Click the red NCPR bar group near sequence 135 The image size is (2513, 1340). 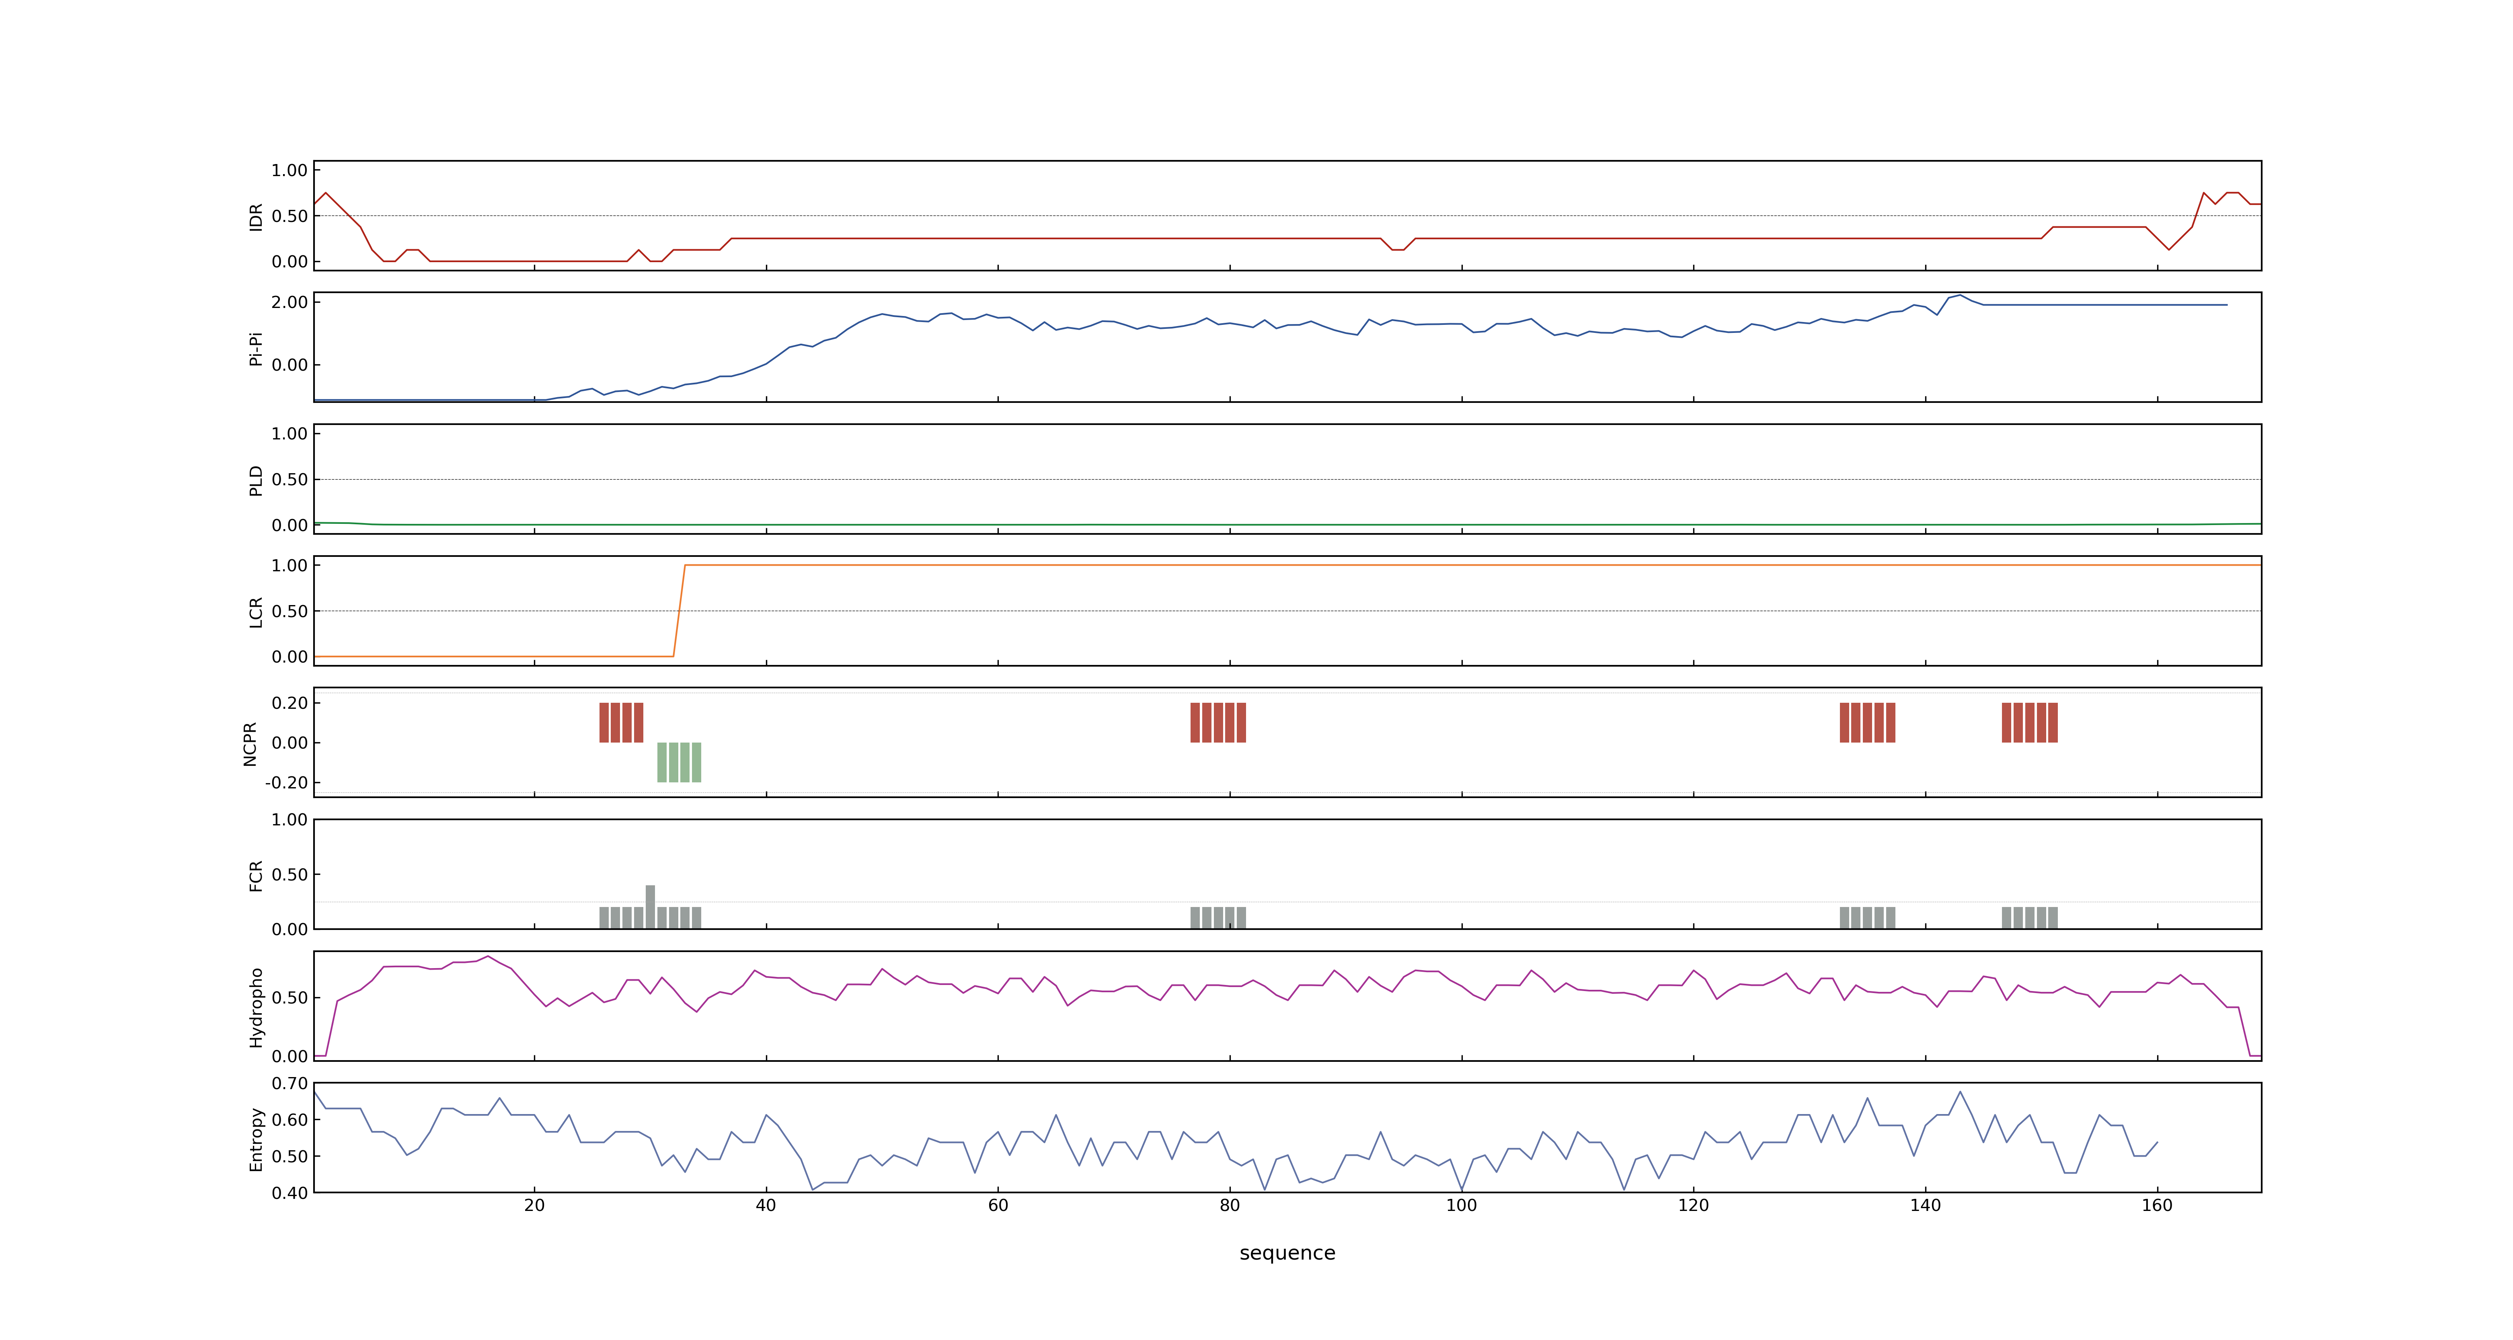(1867, 722)
